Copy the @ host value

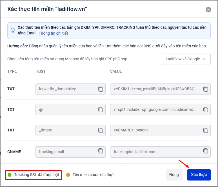tap(101, 110)
